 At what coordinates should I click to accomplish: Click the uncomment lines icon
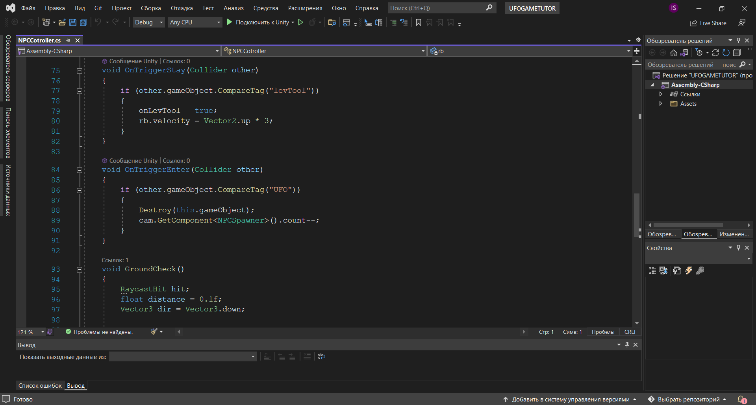point(404,22)
